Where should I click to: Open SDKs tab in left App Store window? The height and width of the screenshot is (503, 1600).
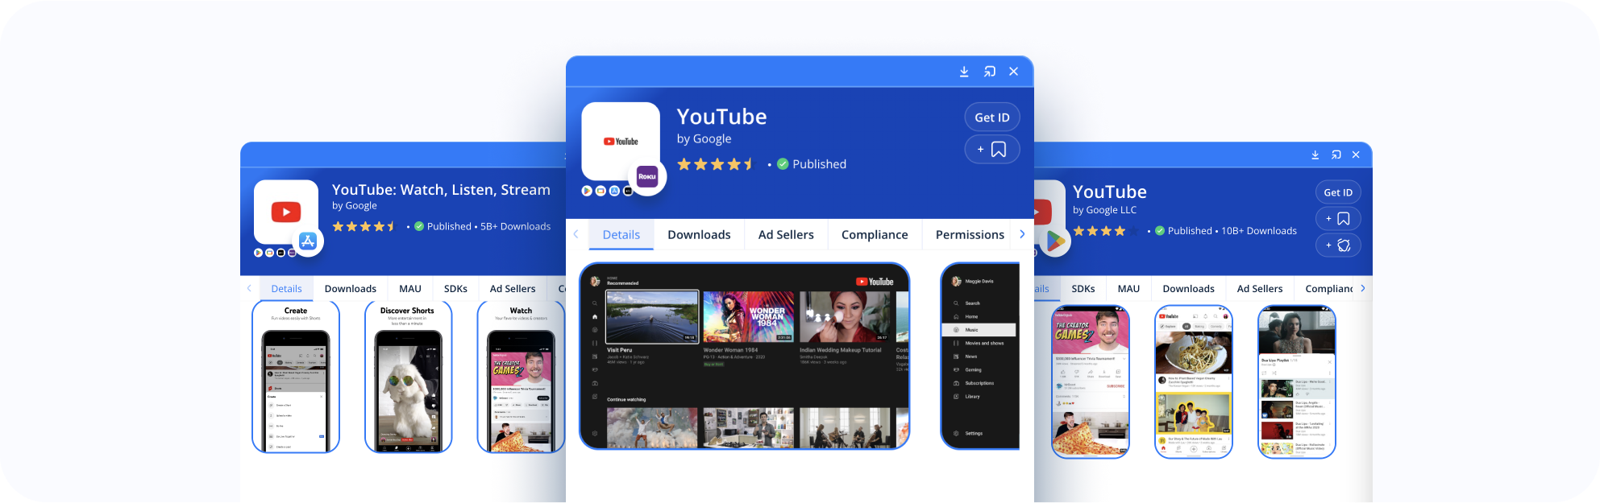tap(455, 289)
